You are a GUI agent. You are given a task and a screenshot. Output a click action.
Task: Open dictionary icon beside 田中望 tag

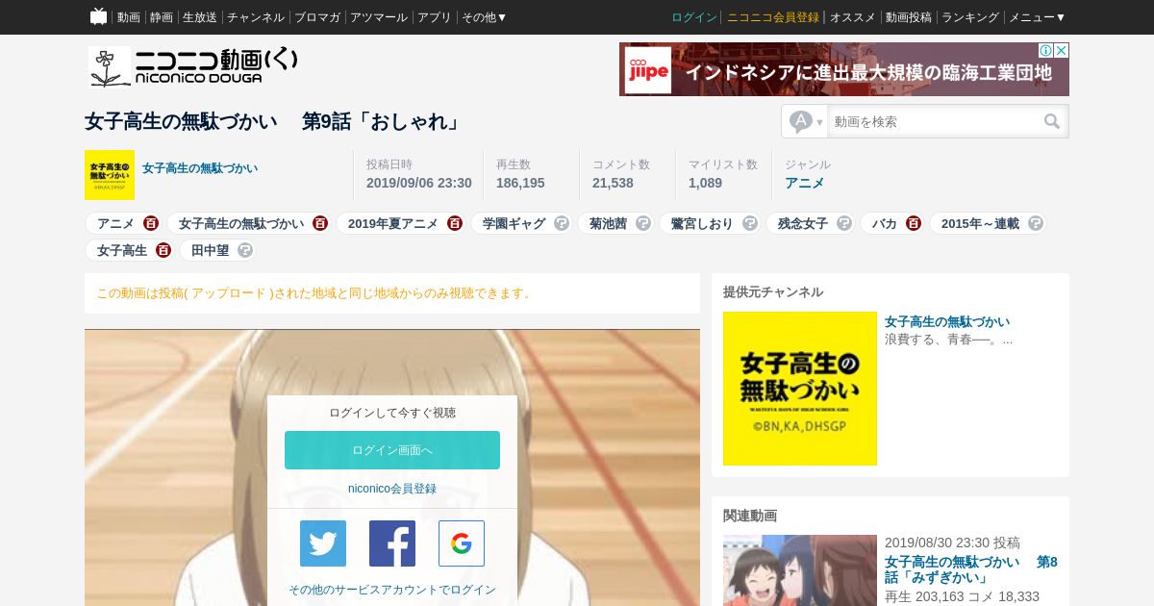click(x=245, y=250)
